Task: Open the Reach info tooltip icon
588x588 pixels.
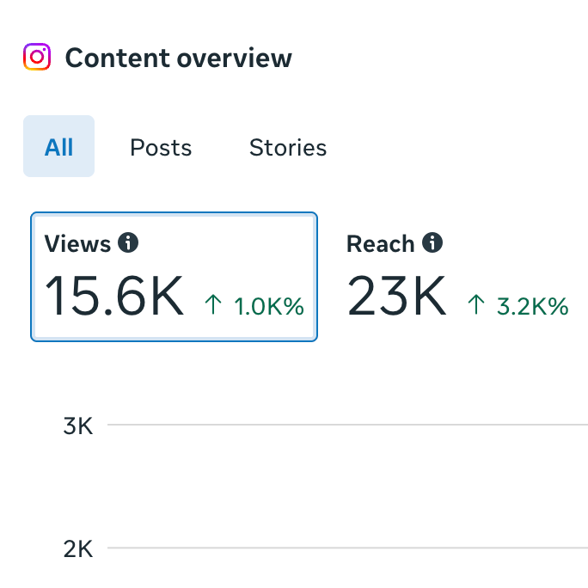Action: click(x=432, y=242)
